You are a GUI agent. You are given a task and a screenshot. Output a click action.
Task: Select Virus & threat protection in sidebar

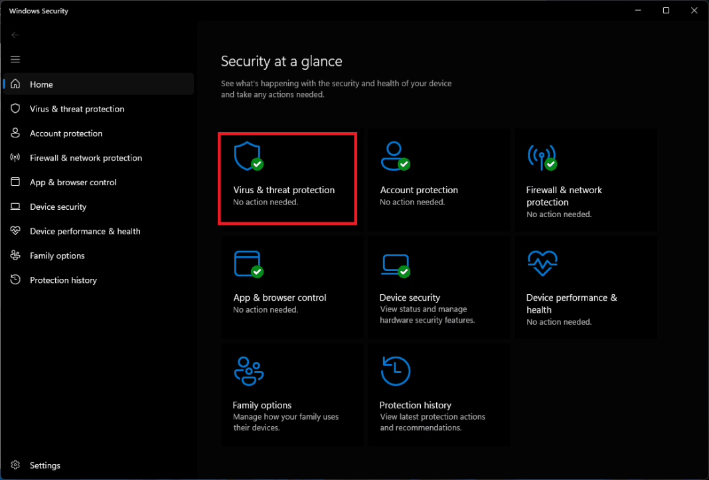(x=77, y=109)
